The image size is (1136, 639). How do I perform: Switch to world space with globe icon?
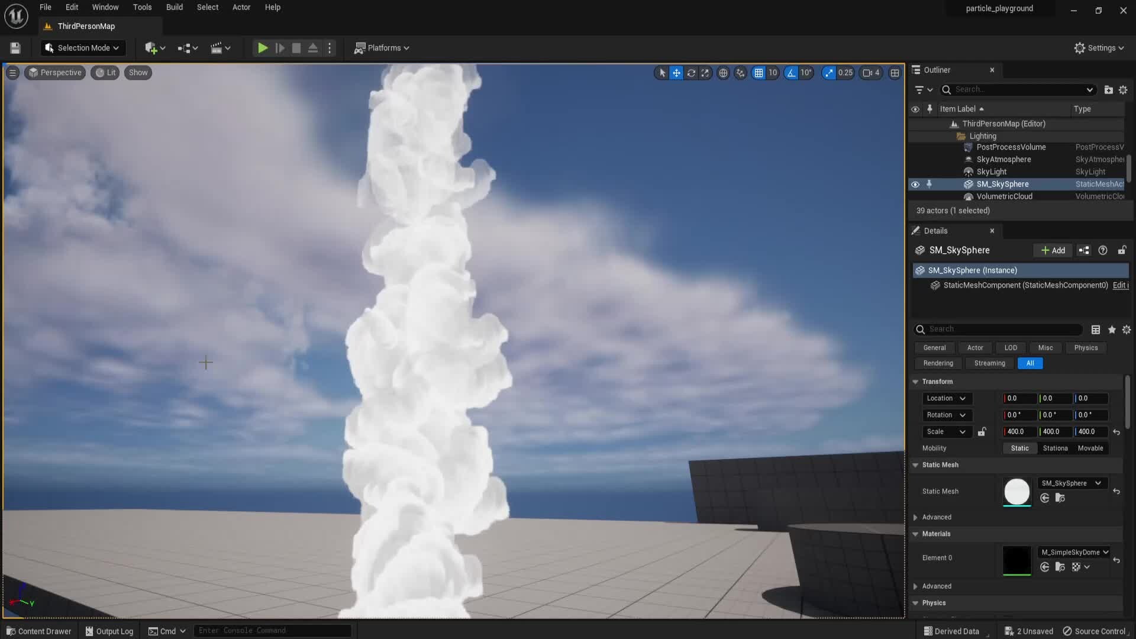(x=723, y=73)
